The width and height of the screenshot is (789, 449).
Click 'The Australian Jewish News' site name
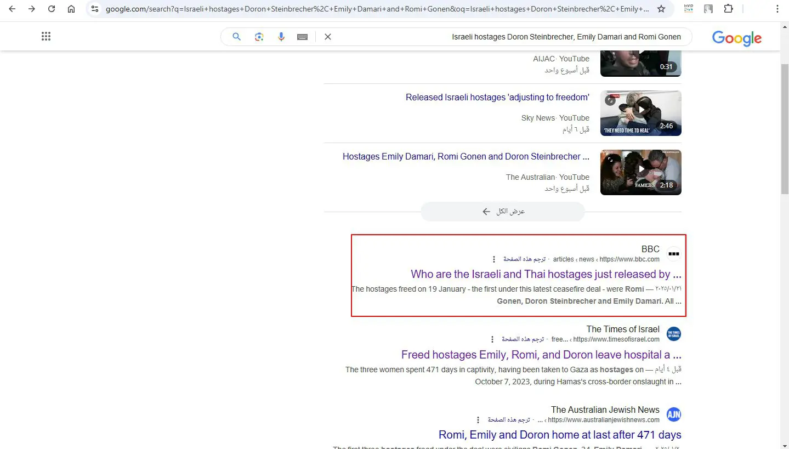pyautogui.click(x=605, y=410)
